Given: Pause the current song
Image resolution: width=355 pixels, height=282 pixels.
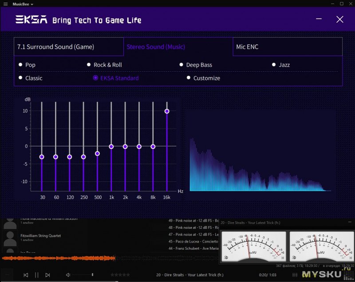Looking at the screenshot, I should pyautogui.click(x=37, y=275).
